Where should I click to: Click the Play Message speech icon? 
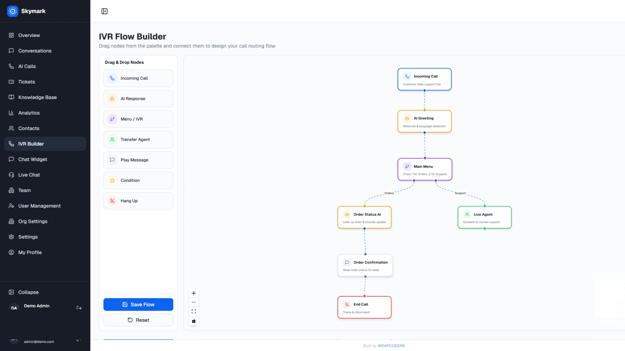[x=112, y=160]
